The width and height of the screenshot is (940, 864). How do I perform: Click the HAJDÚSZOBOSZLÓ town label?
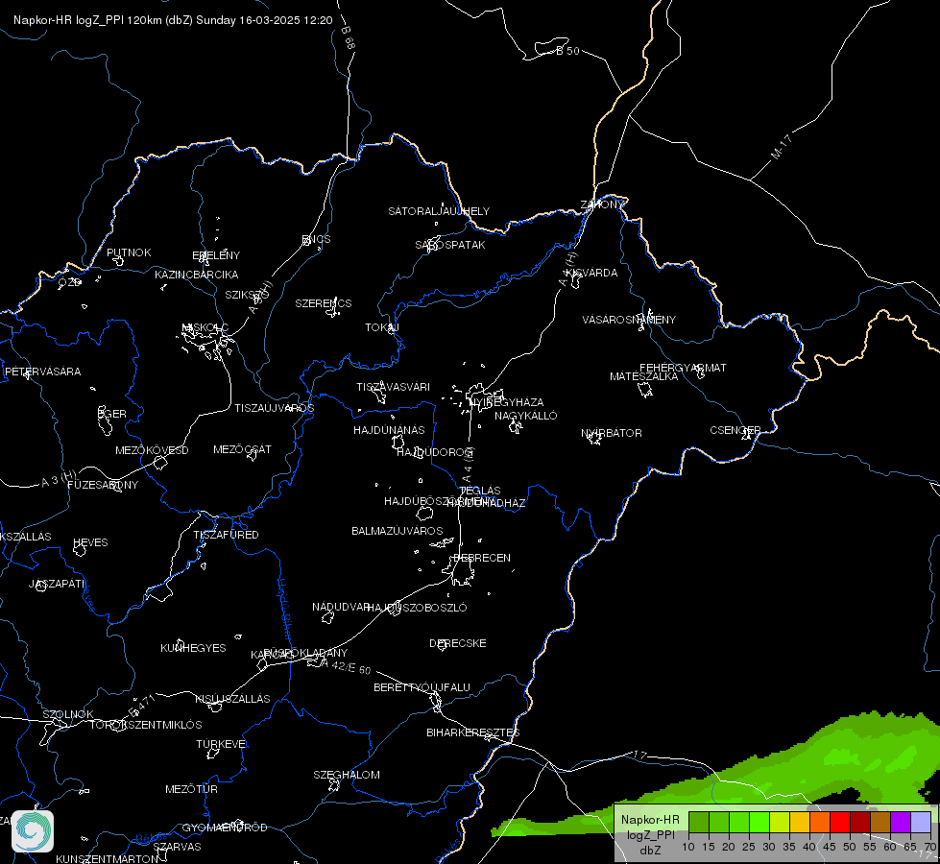tap(417, 608)
